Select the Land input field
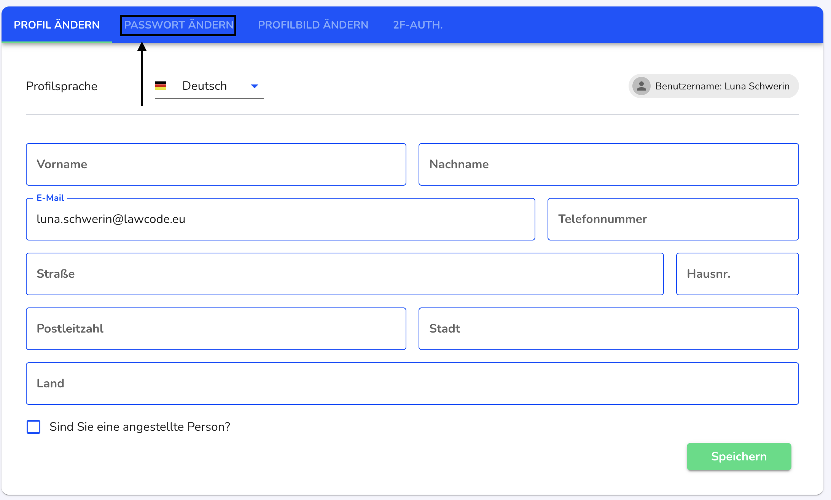Screen dimensions: 831x500 (x=412, y=384)
